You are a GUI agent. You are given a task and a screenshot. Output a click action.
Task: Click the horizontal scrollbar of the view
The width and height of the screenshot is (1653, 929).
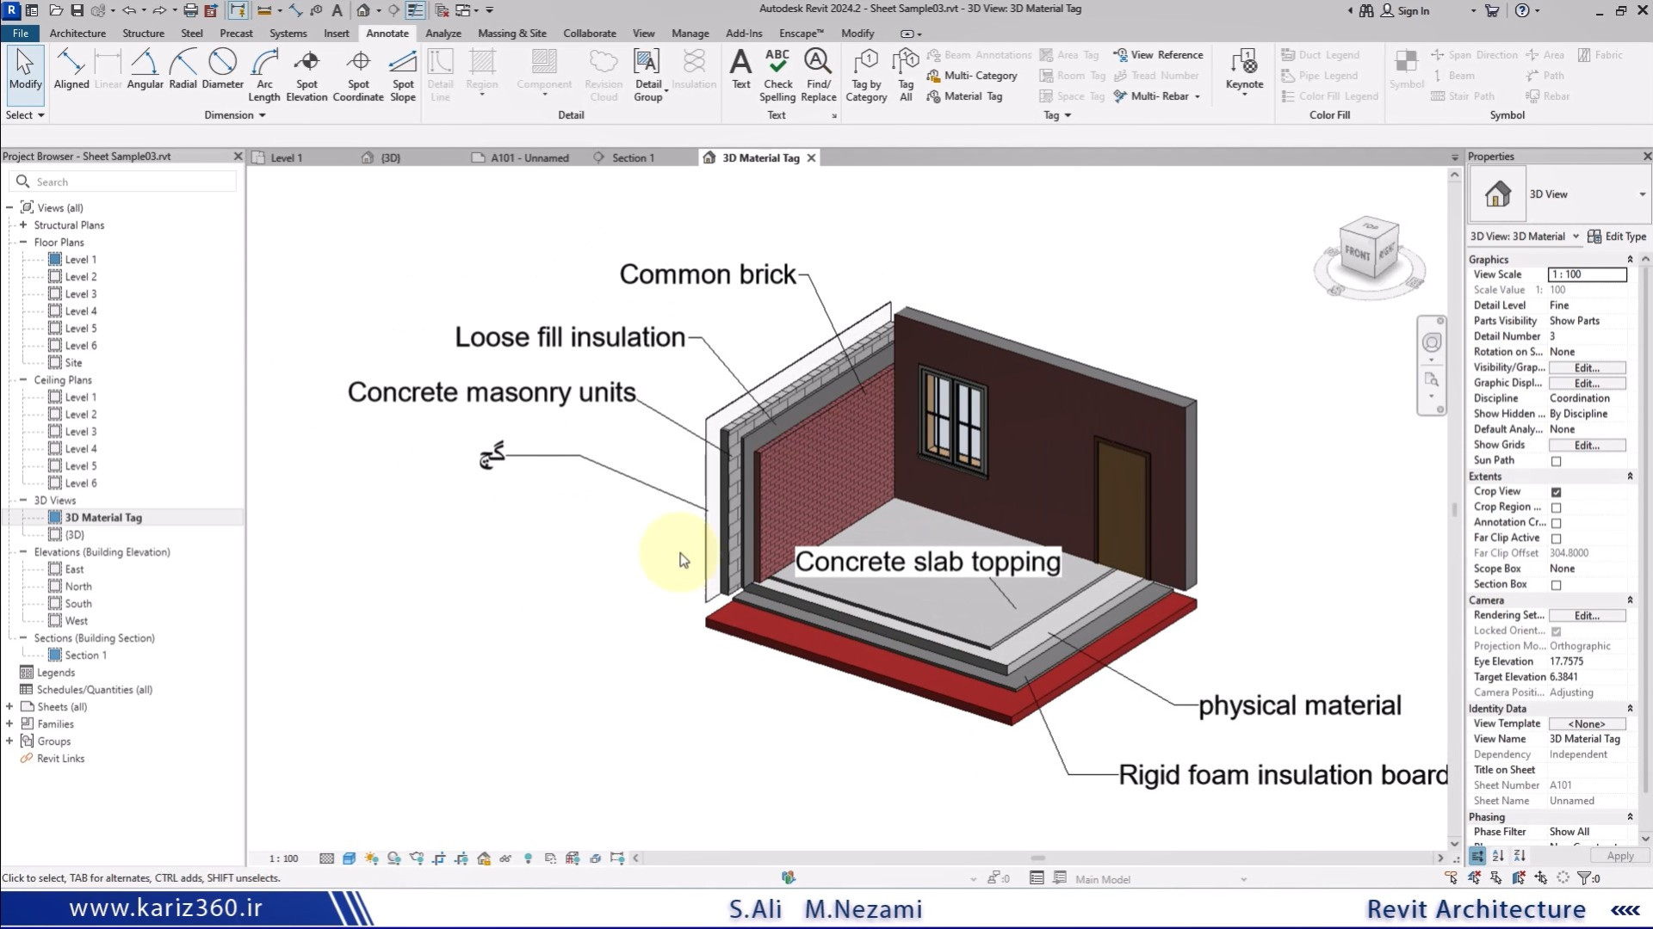[x=1037, y=858]
